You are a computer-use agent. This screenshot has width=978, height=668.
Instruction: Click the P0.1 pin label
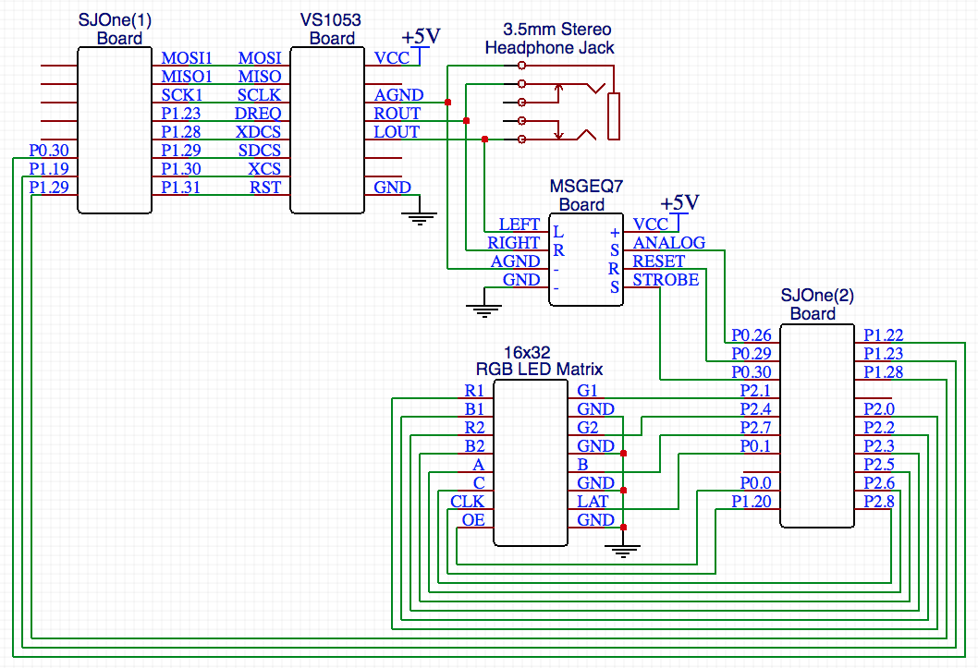point(755,446)
